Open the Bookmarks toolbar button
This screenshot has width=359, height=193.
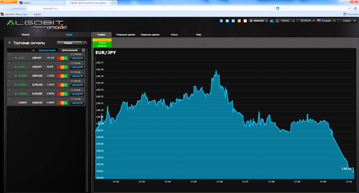click(351, 14)
